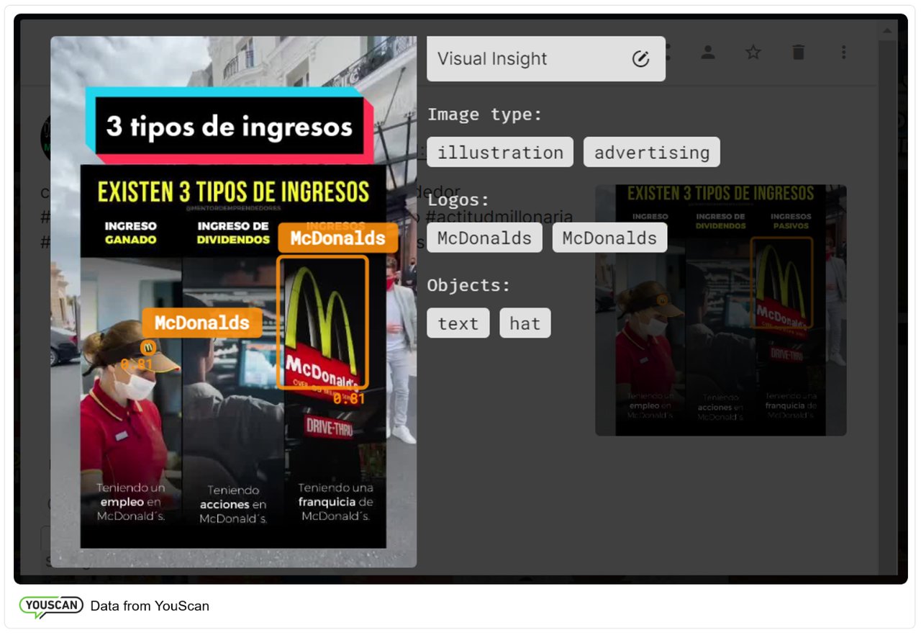Toggle the 'advertising' image type tag

[651, 152]
